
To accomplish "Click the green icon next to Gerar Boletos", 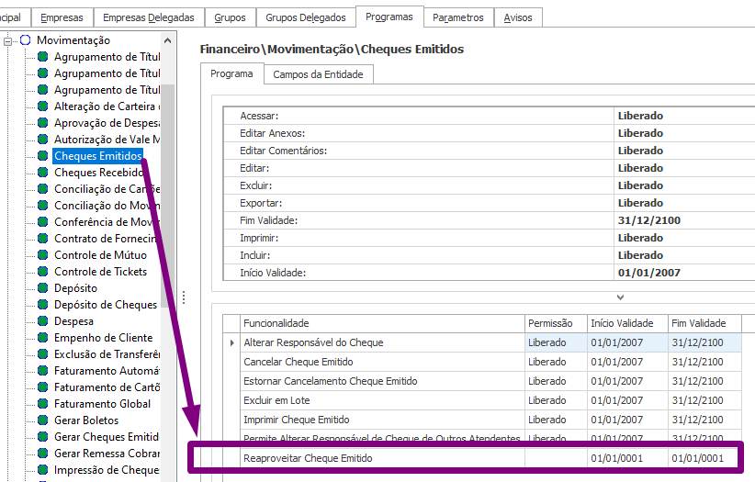I will coord(42,420).
